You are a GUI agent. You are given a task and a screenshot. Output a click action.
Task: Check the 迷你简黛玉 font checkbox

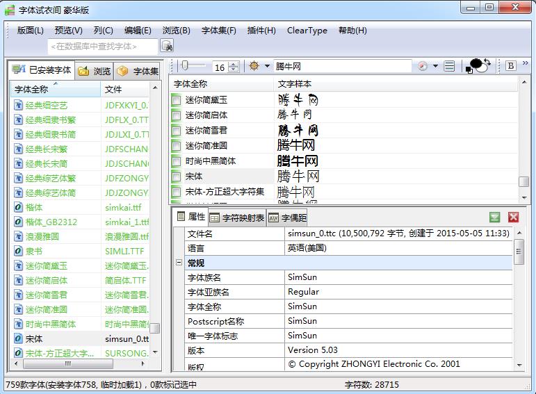(x=177, y=100)
